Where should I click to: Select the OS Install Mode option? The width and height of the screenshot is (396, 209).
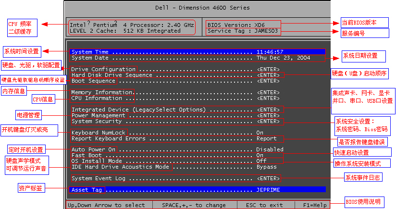[x=97, y=161]
